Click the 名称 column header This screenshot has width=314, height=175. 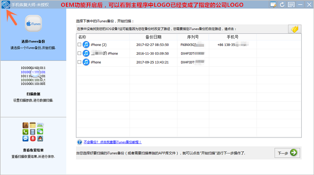[103, 37]
